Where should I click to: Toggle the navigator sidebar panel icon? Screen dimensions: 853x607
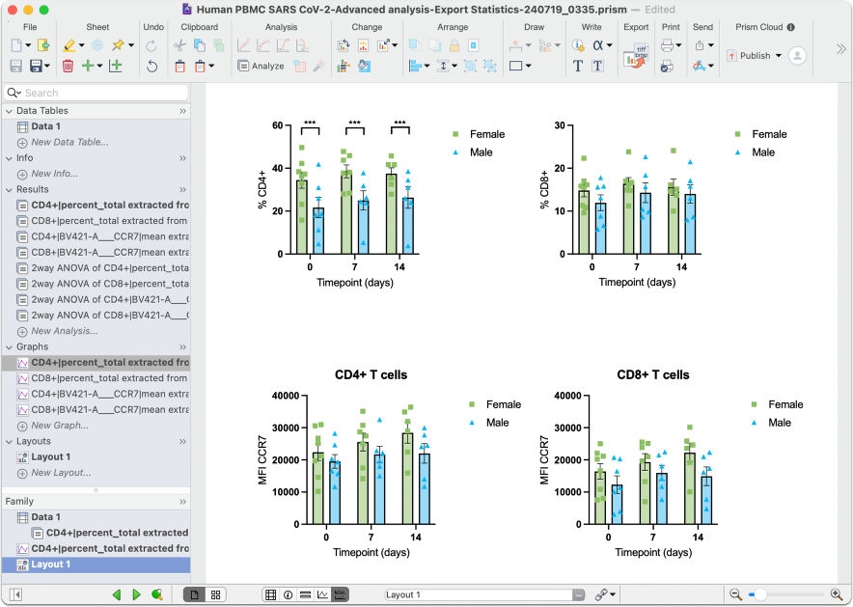[15, 594]
